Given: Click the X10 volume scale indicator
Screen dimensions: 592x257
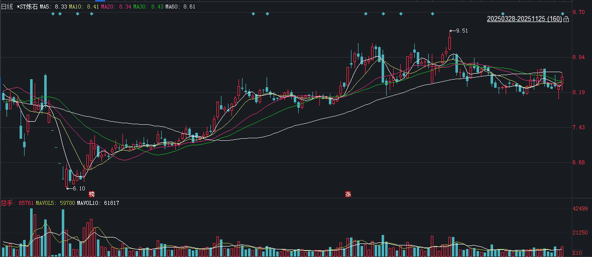Looking at the screenshot, I should click(x=577, y=253).
